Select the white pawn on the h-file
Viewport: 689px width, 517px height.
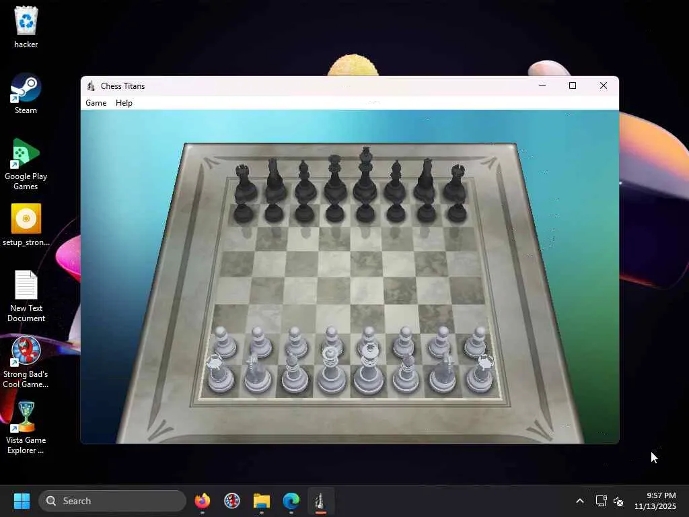pos(476,342)
